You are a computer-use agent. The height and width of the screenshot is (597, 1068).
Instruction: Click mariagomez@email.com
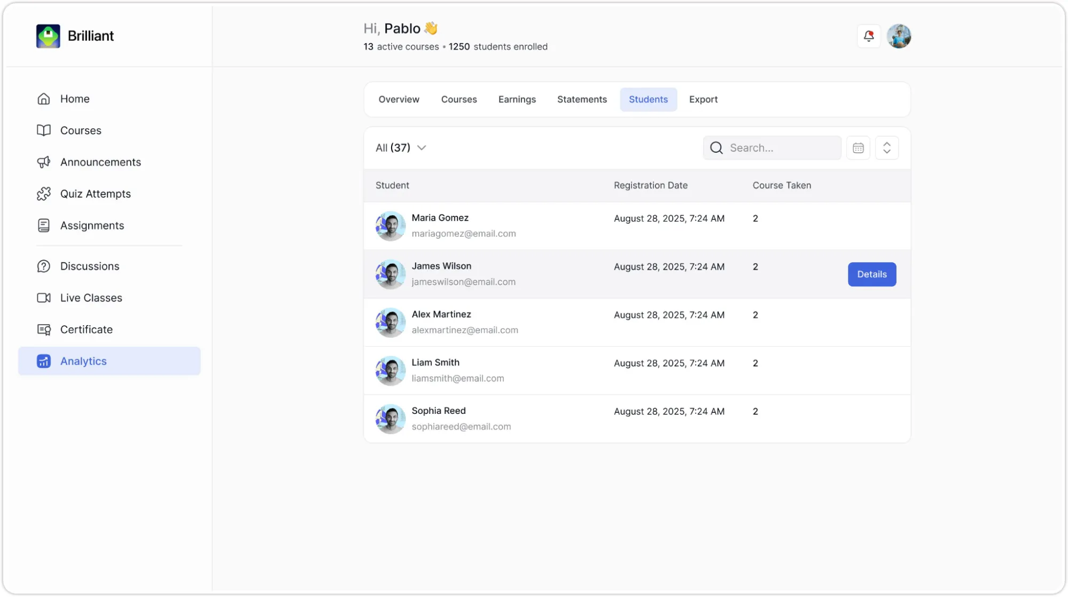click(464, 234)
